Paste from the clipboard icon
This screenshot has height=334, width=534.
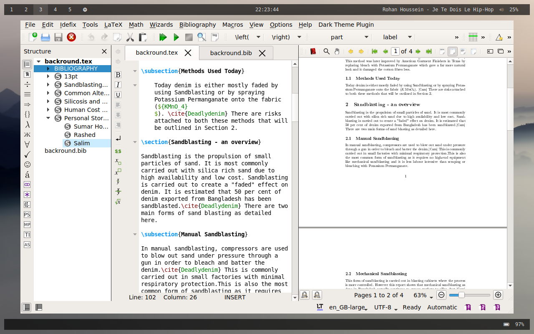(143, 37)
